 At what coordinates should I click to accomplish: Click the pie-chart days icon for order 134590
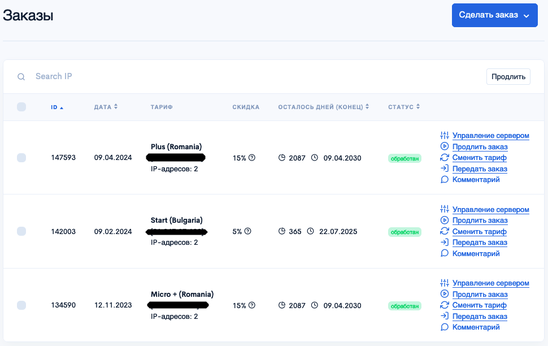coord(282,305)
